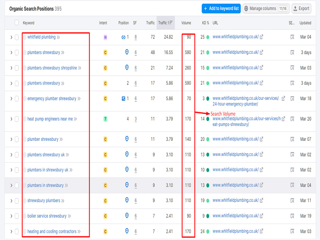The height and width of the screenshot is (240, 320).
Task: Expand the plumbers in shrewsbury uk row
Action: pyautogui.click(x=11, y=170)
